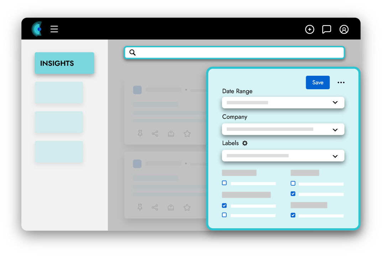
Task: Uncheck the checked box in left column
Action: coord(224,206)
